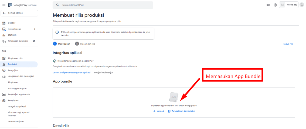Click the search magnifier icon
The height and width of the screenshot is (129, 306).
point(57,5)
